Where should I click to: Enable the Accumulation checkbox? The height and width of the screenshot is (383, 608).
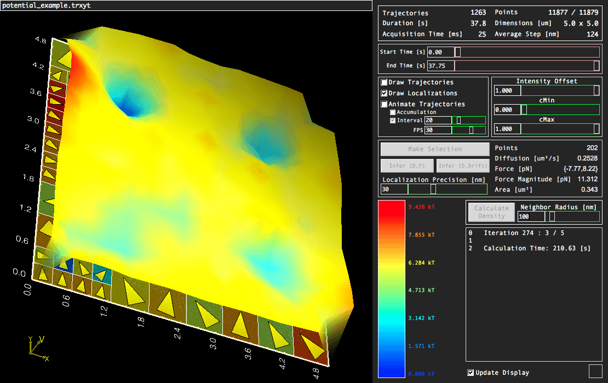[x=393, y=112]
